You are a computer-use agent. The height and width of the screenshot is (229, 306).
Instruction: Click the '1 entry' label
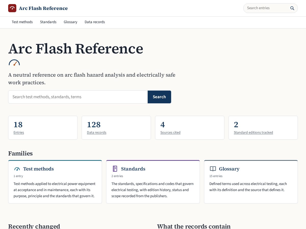pos(18,176)
